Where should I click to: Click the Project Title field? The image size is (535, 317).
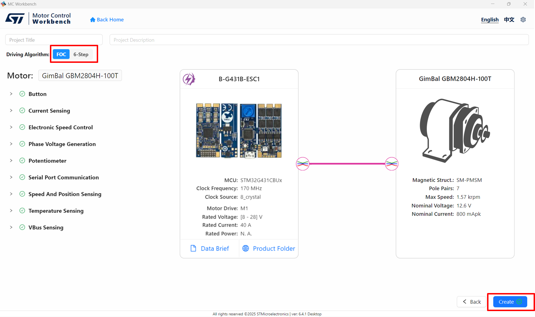[x=54, y=40]
